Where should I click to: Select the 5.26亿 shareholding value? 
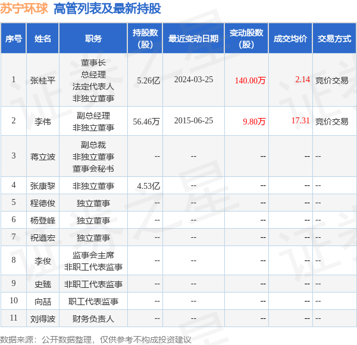pos(148,80)
